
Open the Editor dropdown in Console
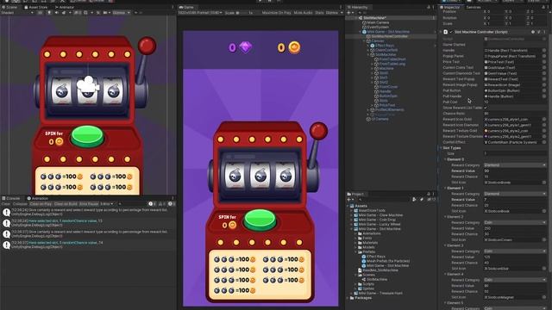(x=107, y=204)
